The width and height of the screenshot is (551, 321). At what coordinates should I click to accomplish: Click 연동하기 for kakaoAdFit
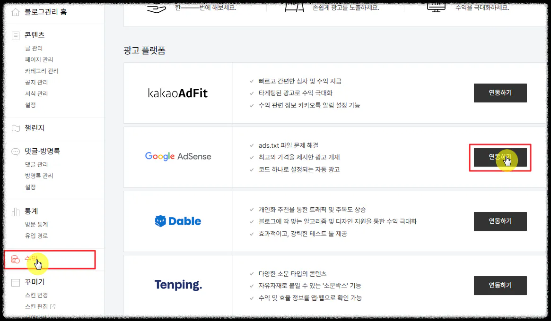(x=500, y=93)
